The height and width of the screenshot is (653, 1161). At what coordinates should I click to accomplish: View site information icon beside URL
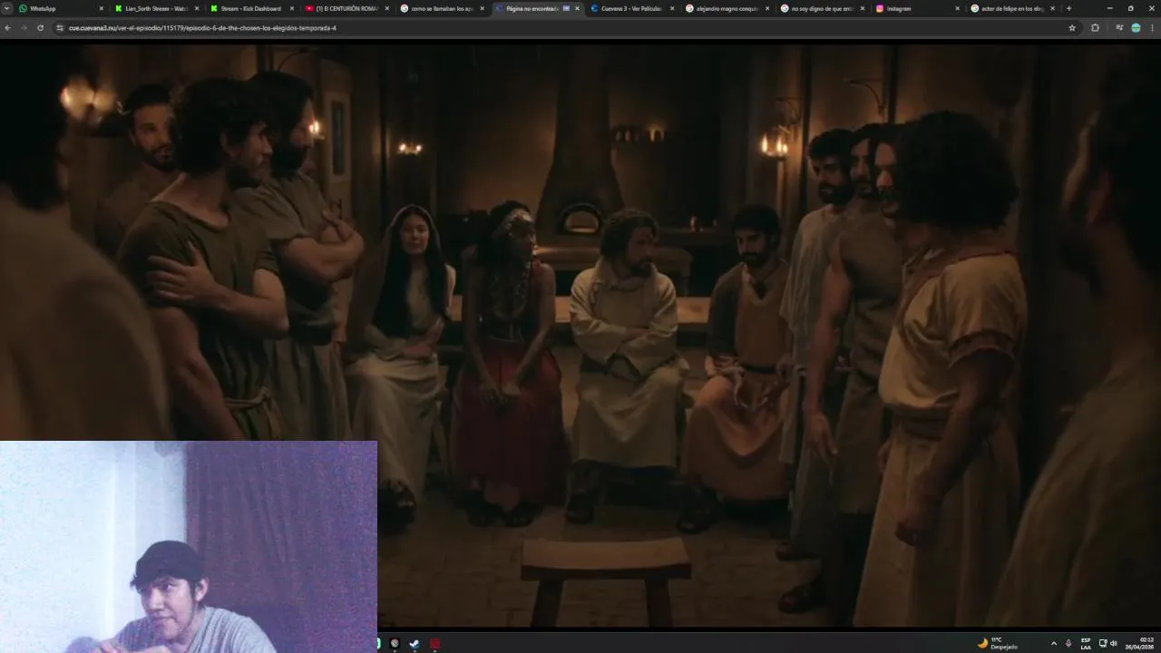click(60, 28)
